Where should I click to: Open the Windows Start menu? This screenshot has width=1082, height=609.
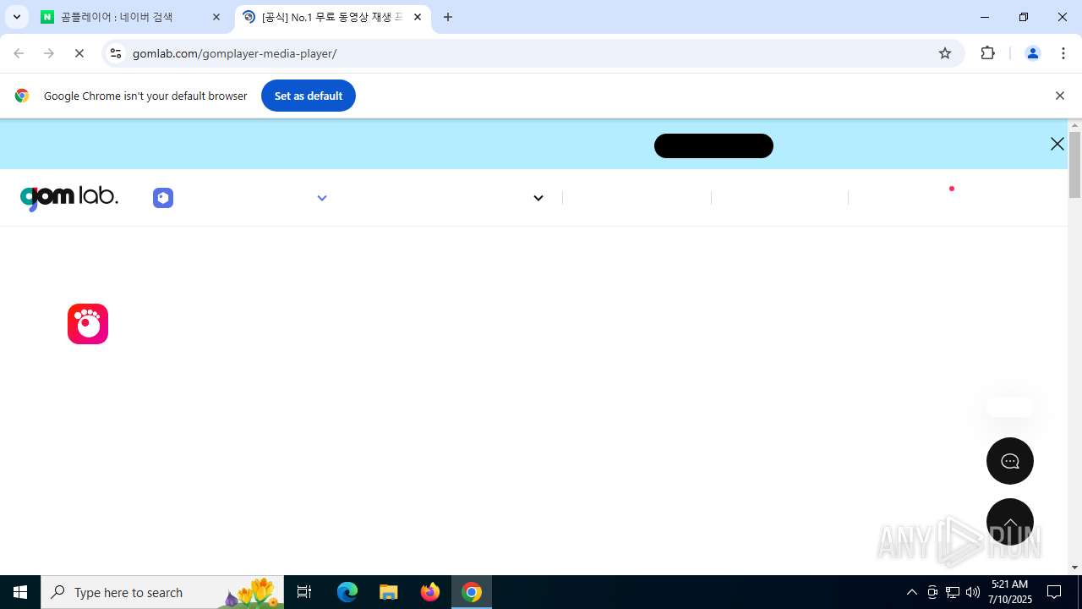point(20,592)
